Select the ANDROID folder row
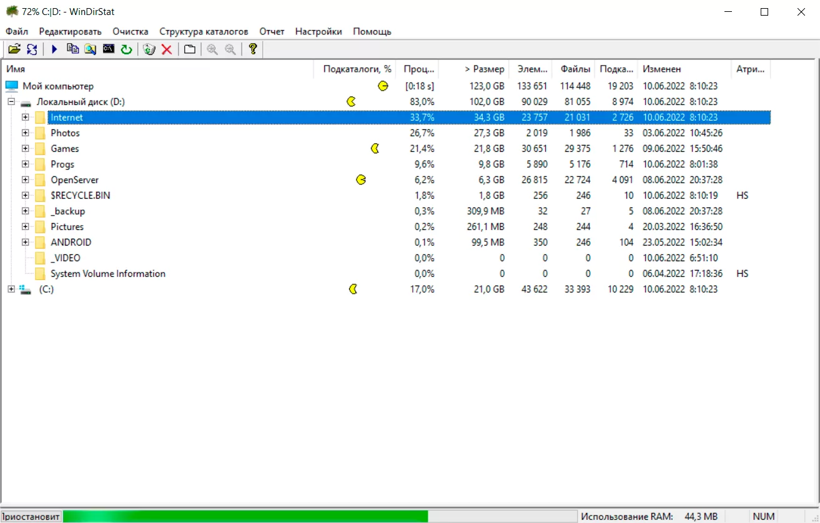820x523 pixels. click(386, 242)
